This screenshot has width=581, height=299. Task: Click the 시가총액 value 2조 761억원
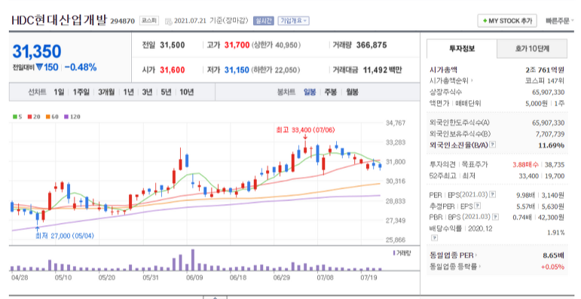tap(545, 69)
